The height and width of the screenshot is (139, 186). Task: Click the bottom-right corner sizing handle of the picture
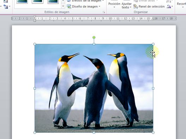pyautogui.click(x=153, y=133)
